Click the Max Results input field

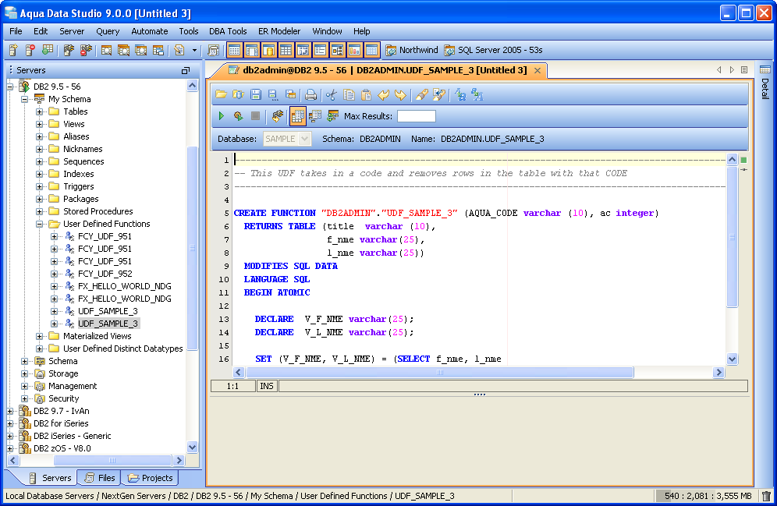tap(416, 116)
